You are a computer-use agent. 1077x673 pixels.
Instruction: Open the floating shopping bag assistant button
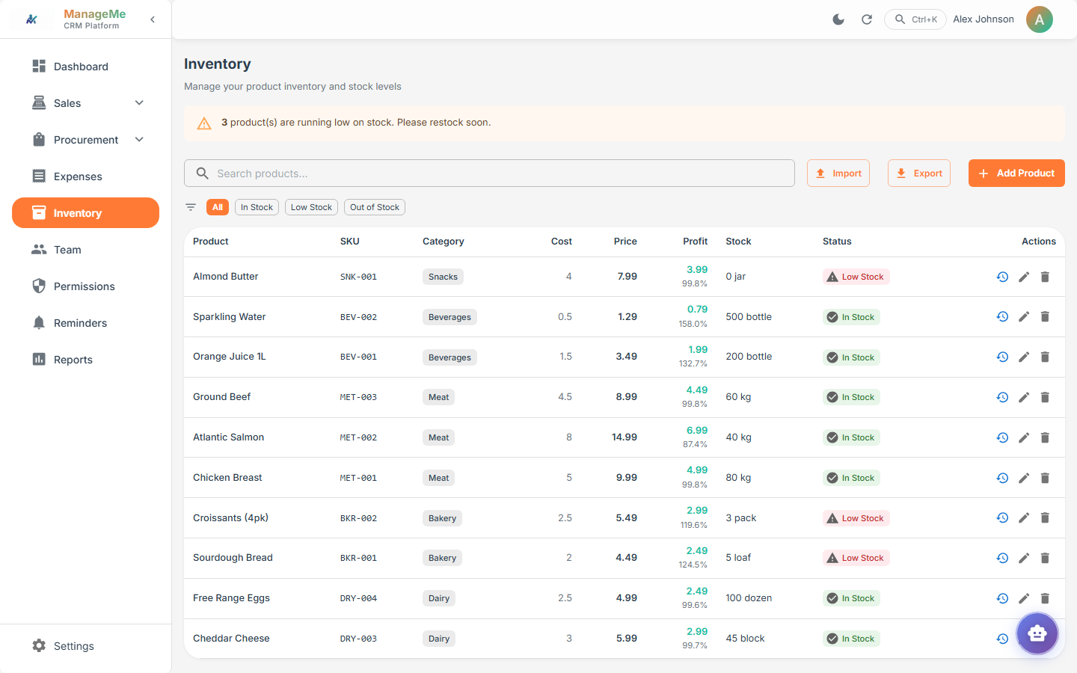coord(1037,633)
